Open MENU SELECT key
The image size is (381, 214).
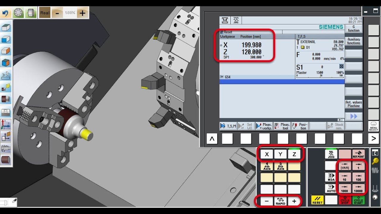(374, 126)
